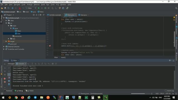Click the console vertical scrollbar
This screenshot has height=100, width=178.
coord(174,79)
